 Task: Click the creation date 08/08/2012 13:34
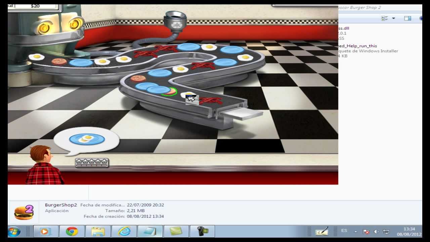145,216
